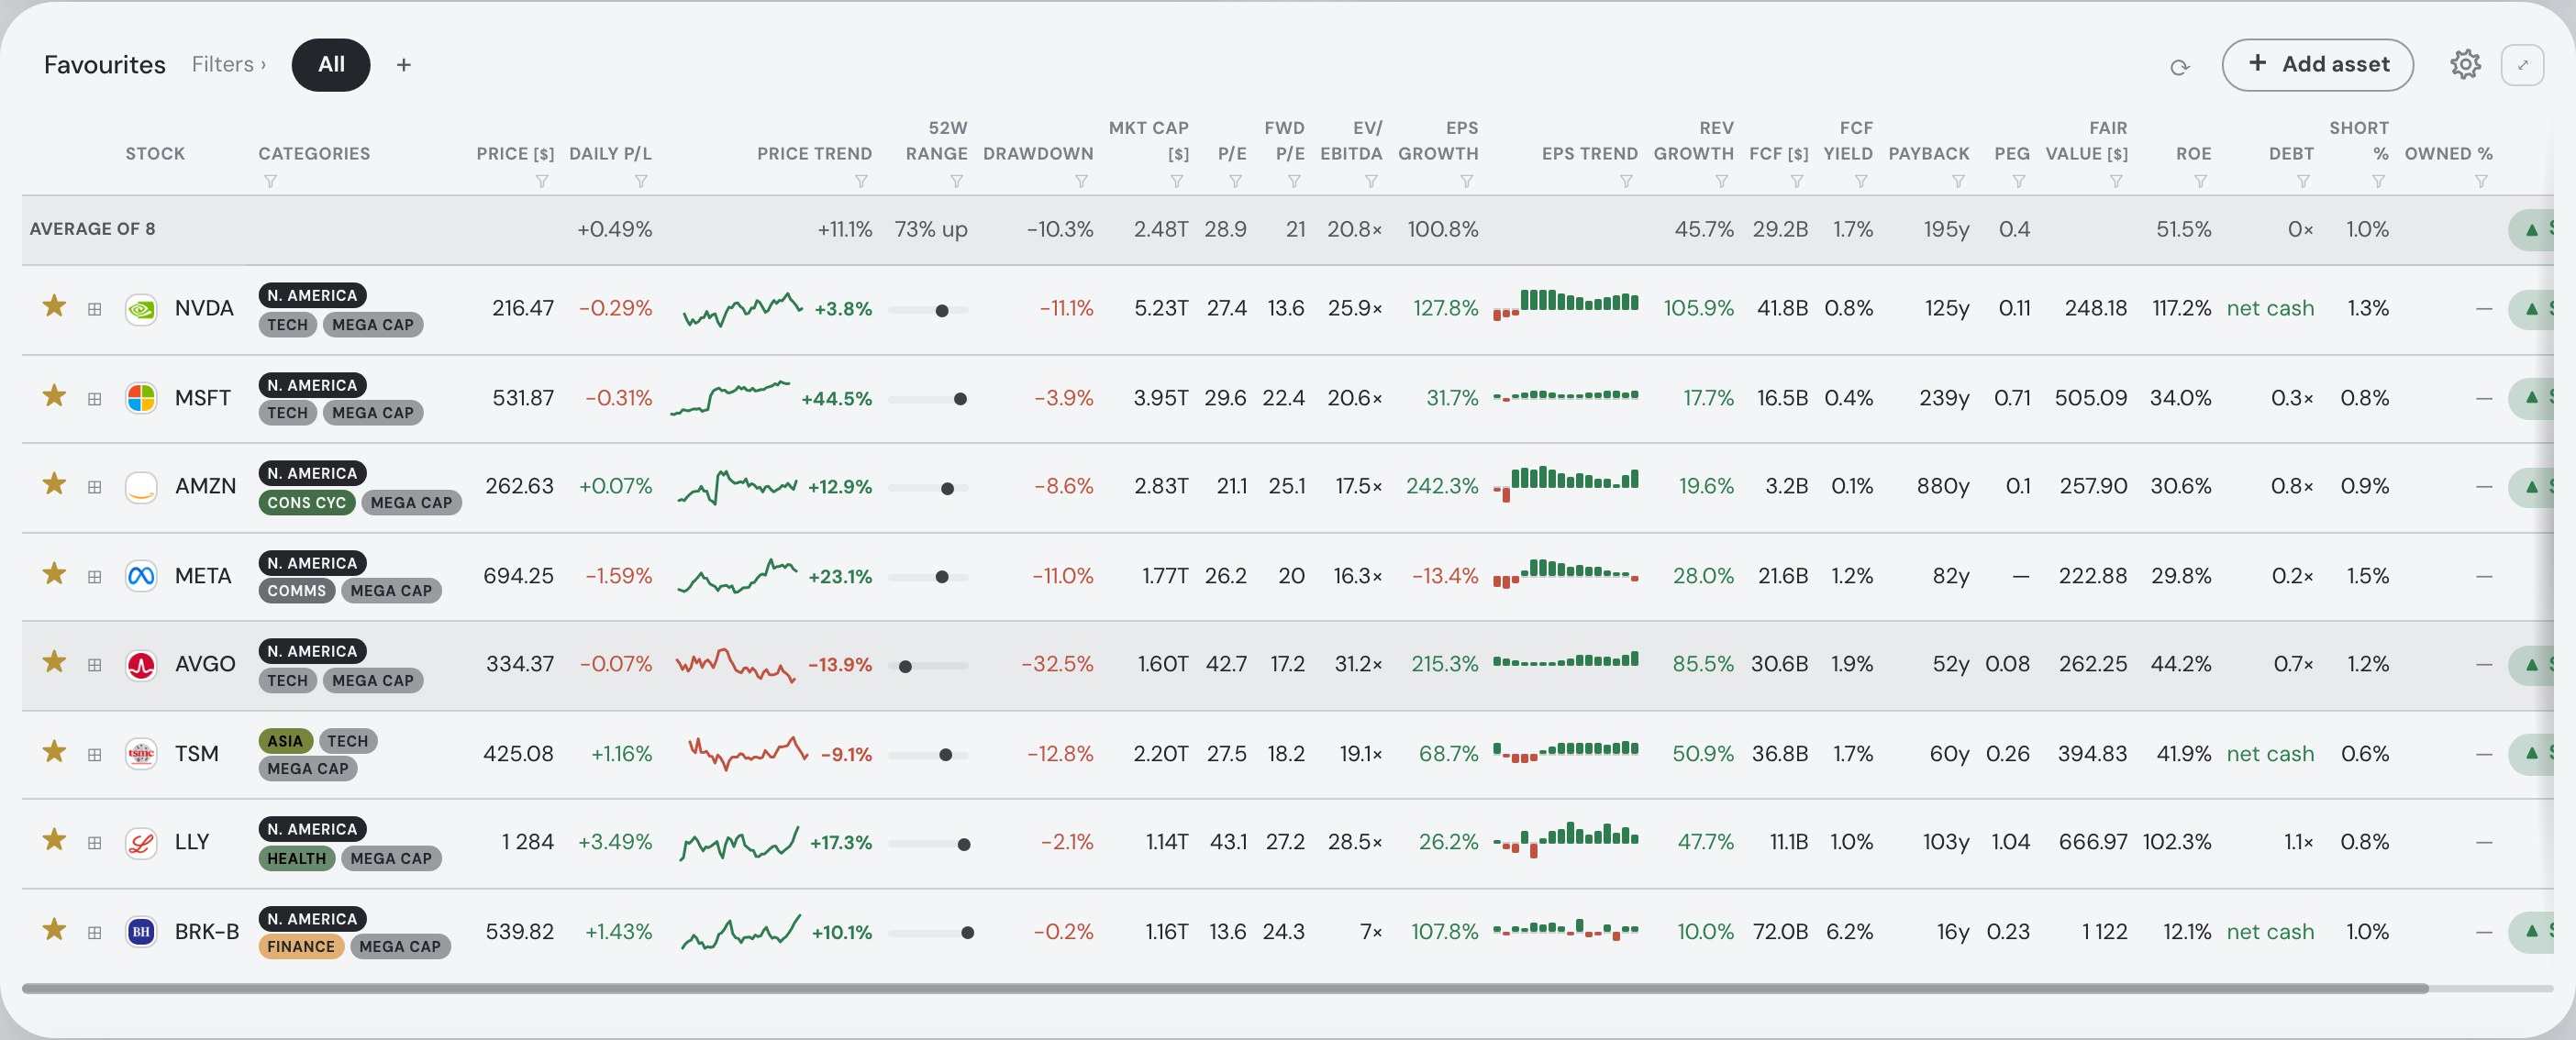Screen dimensions: 2576x1040
Task: Click the LLY EPS trend bar chart
Action: (x=1565, y=839)
